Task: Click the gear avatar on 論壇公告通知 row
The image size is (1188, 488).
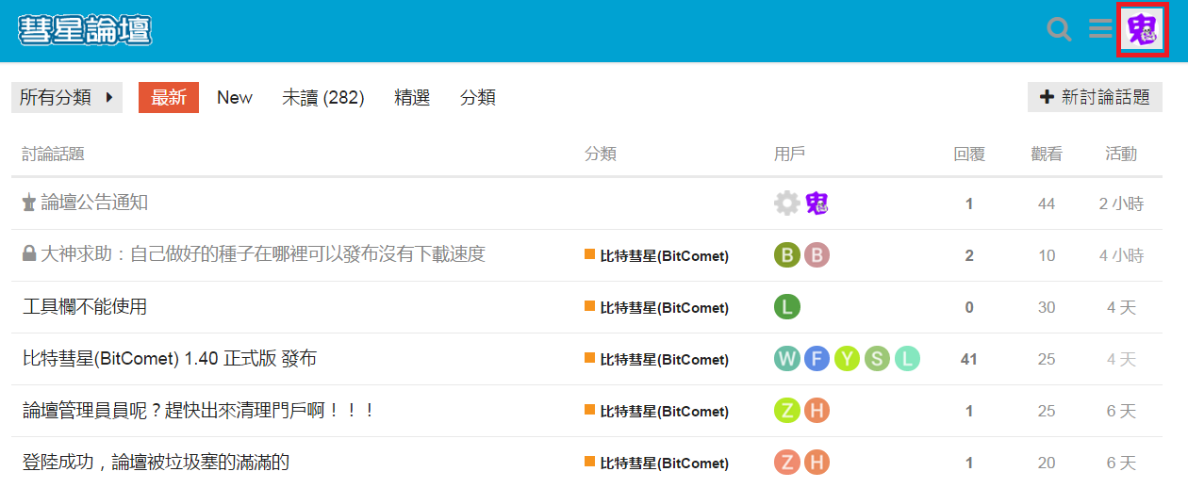Action: point(786,203)
